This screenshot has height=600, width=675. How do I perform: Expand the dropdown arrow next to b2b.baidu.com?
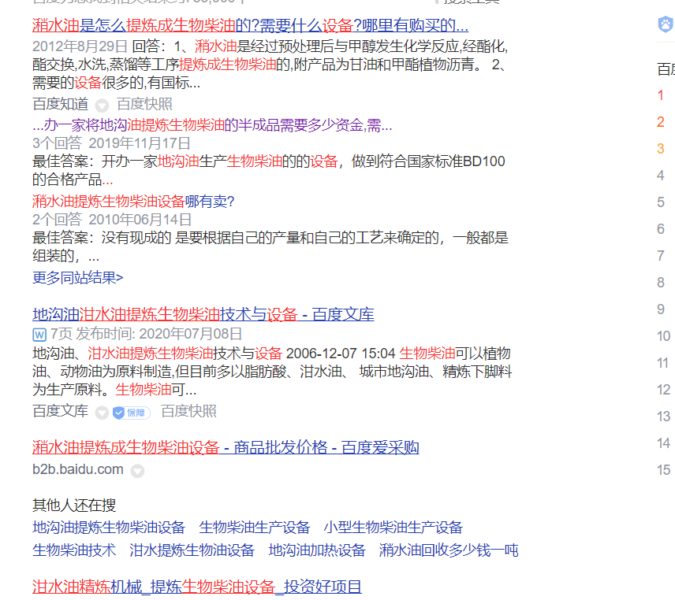click(x=137, y=469)
